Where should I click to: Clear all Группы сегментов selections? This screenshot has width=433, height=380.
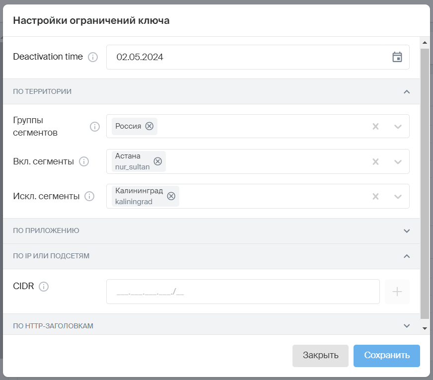[x=375, y=127]
